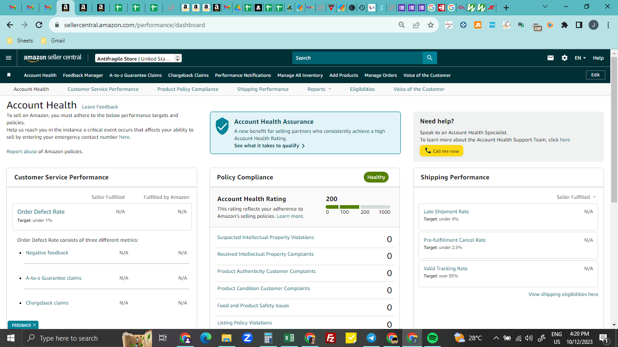The width and height of the screenshot is (618, 347).
Task: Open the Sheets bookmark folder
Action: coord(20,41)
